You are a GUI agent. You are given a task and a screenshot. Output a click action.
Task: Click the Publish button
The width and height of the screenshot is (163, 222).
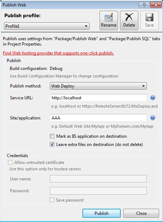click(x=101, y=213)
